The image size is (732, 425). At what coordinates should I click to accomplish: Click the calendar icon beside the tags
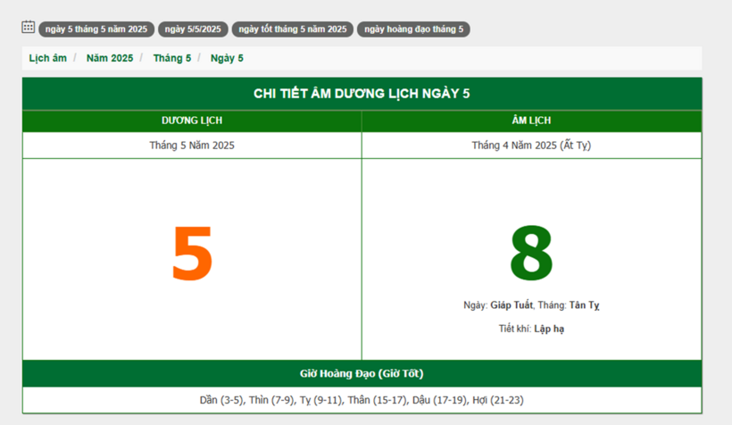click(29, 28)
